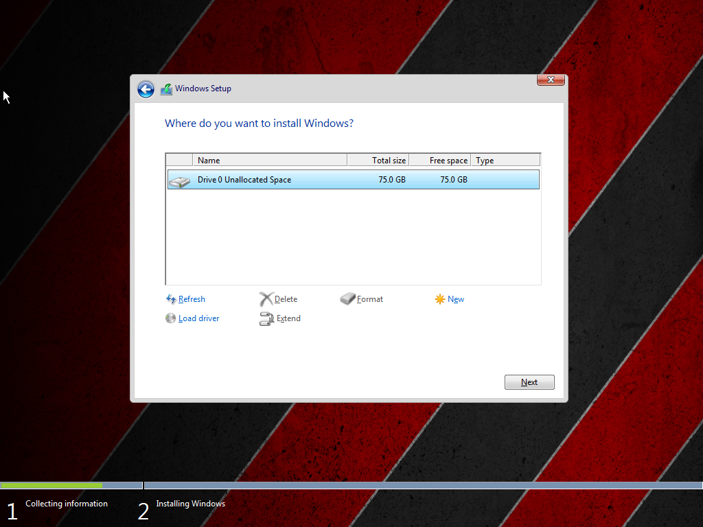Click the Format drive icon
703x527 pixels.
(347, 299)
